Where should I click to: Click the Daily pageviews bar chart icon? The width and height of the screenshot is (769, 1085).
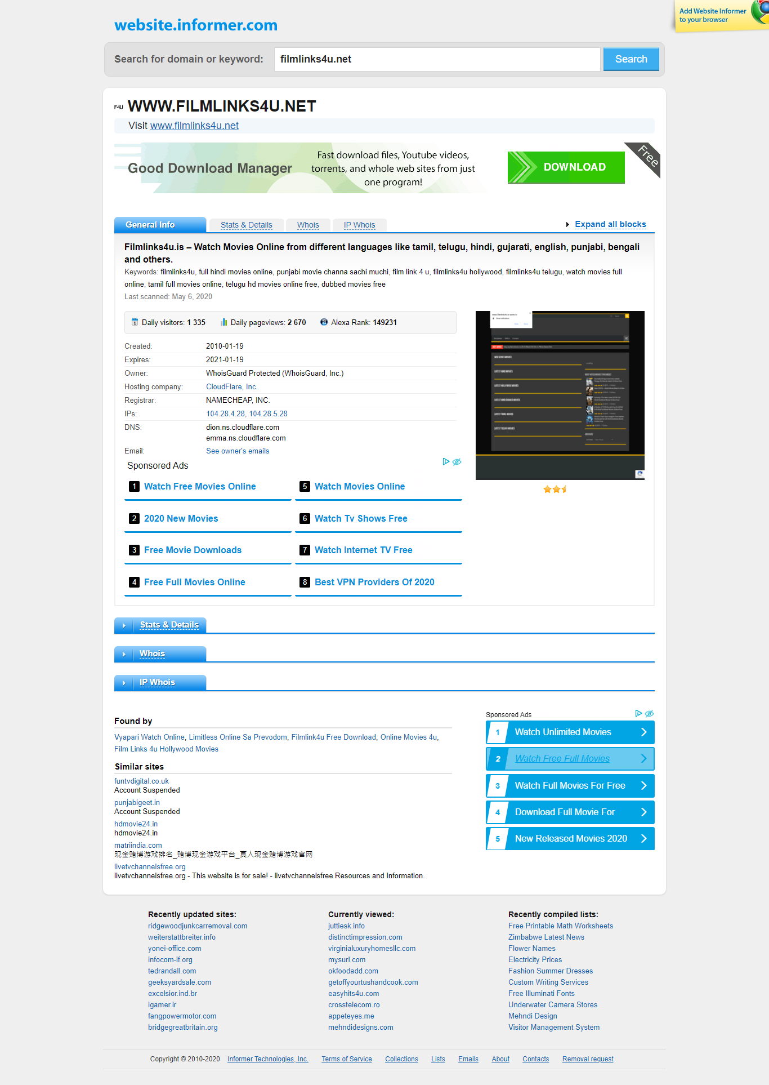point(223,322)
